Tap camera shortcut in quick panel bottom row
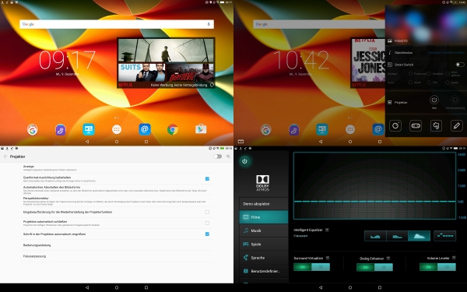 [395, 125]
